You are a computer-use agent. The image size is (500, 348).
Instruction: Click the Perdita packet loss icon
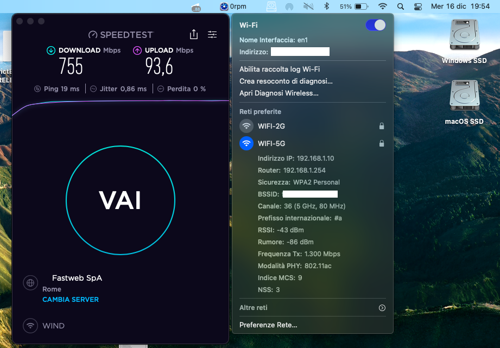(161, 89)
